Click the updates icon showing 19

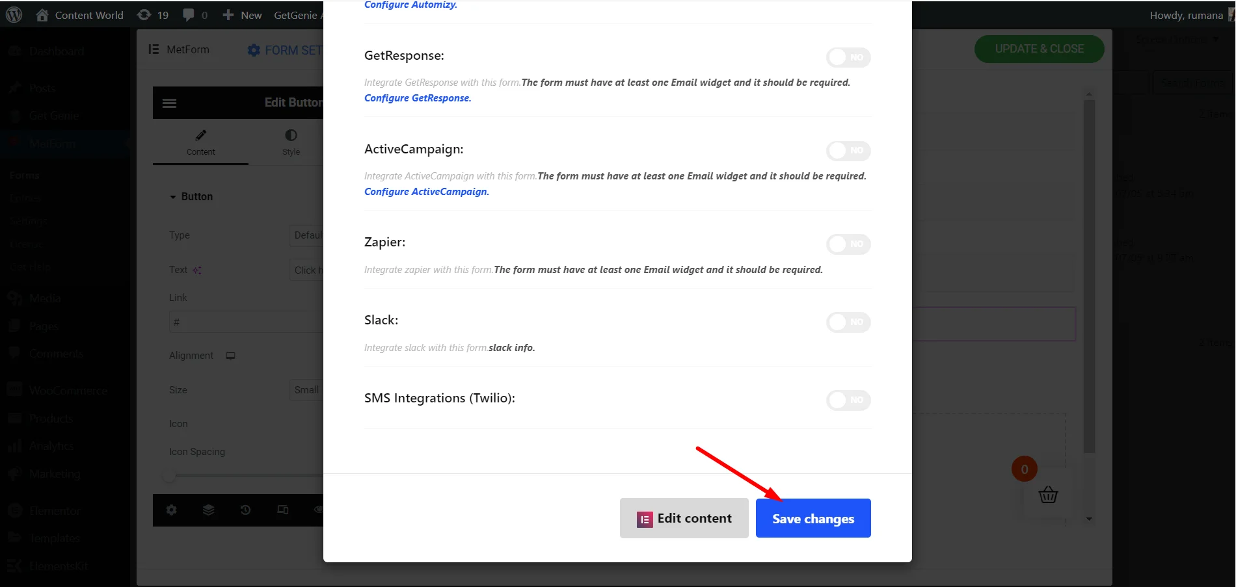point(153,15)
